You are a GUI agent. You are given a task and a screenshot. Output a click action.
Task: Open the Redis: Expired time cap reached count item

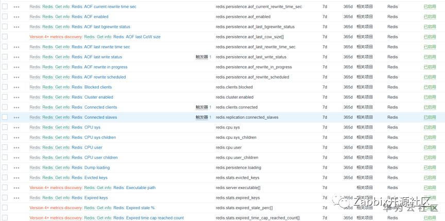point(148,218)
